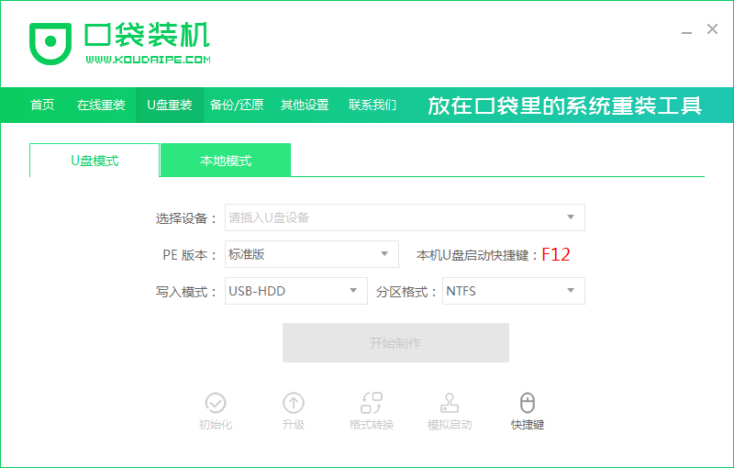This screenshot has width=734, height=468.
Task: Open the 在线重装 menu item
Action: tap(101, 105)
